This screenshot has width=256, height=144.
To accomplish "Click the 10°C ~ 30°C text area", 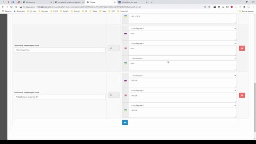I will tap(182, 19).
